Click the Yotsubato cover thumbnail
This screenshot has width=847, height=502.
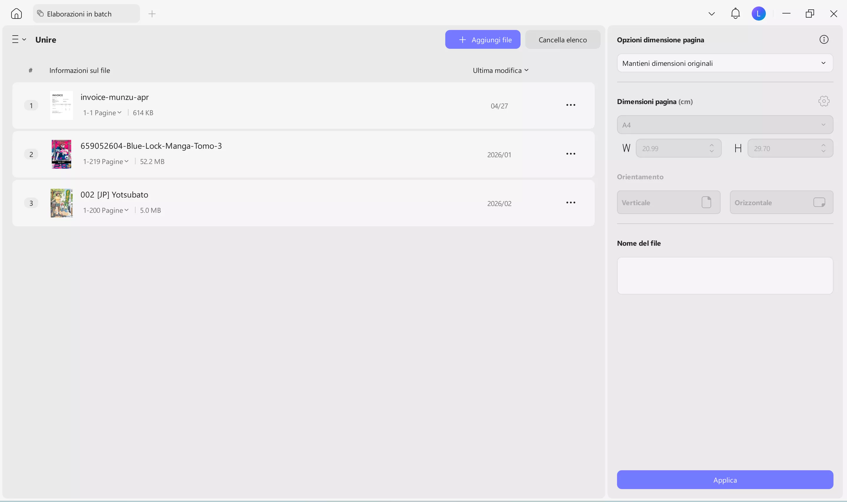tap(61, 203)
